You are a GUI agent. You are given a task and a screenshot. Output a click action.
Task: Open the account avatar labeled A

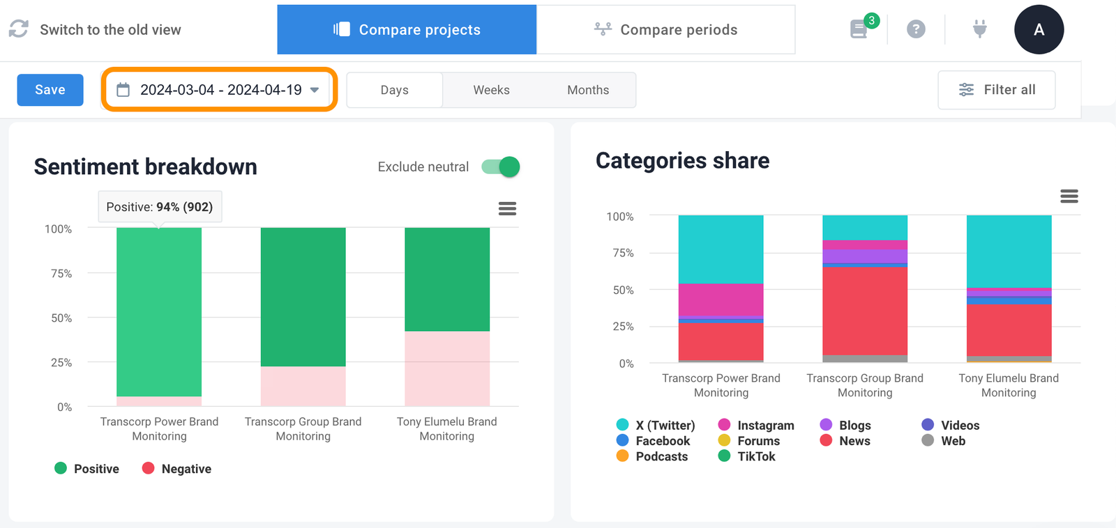[1039, 29]
